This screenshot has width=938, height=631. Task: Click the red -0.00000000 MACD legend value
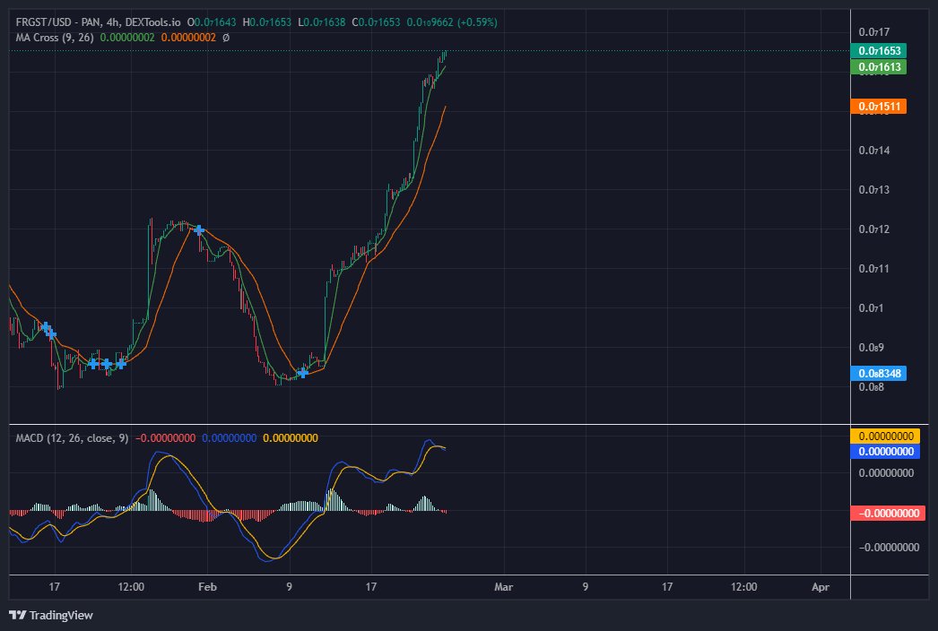click(165, 437)
